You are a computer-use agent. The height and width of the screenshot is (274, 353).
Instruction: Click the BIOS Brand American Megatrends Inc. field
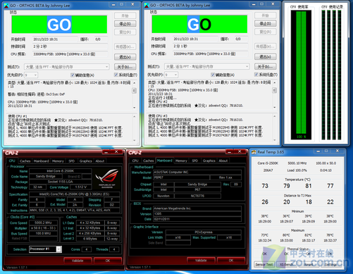[x=197, y=208]
